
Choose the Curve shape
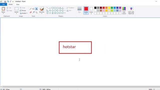point(50,8)
